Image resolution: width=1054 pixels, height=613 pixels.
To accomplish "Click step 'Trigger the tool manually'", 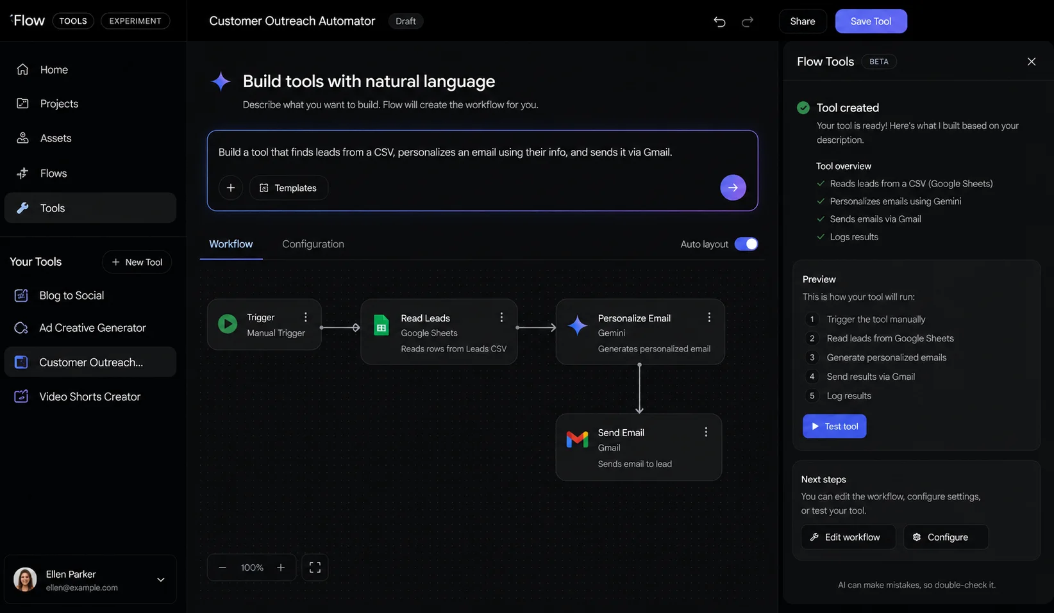I will (876, 319).
